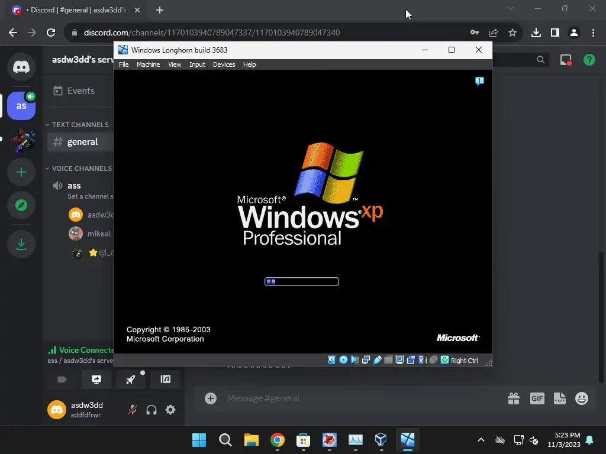
Task: Click VirtualBox display status icon
Action: 399,360
